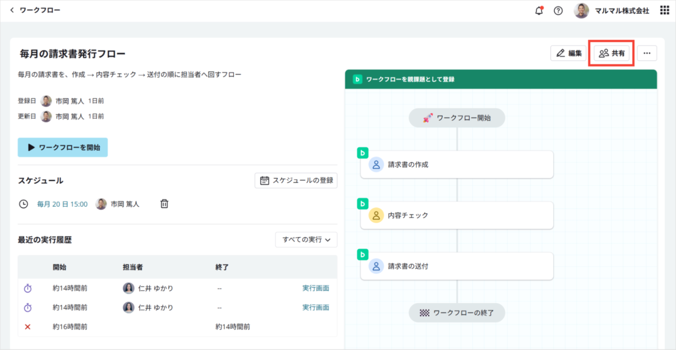Click 最近の実行履歴 heading
Viewport: 676px width, 350px height.
tap(45, 240)
